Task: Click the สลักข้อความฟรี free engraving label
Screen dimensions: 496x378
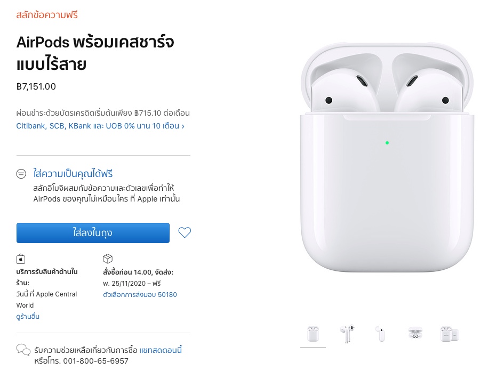Action: point(47,15)
